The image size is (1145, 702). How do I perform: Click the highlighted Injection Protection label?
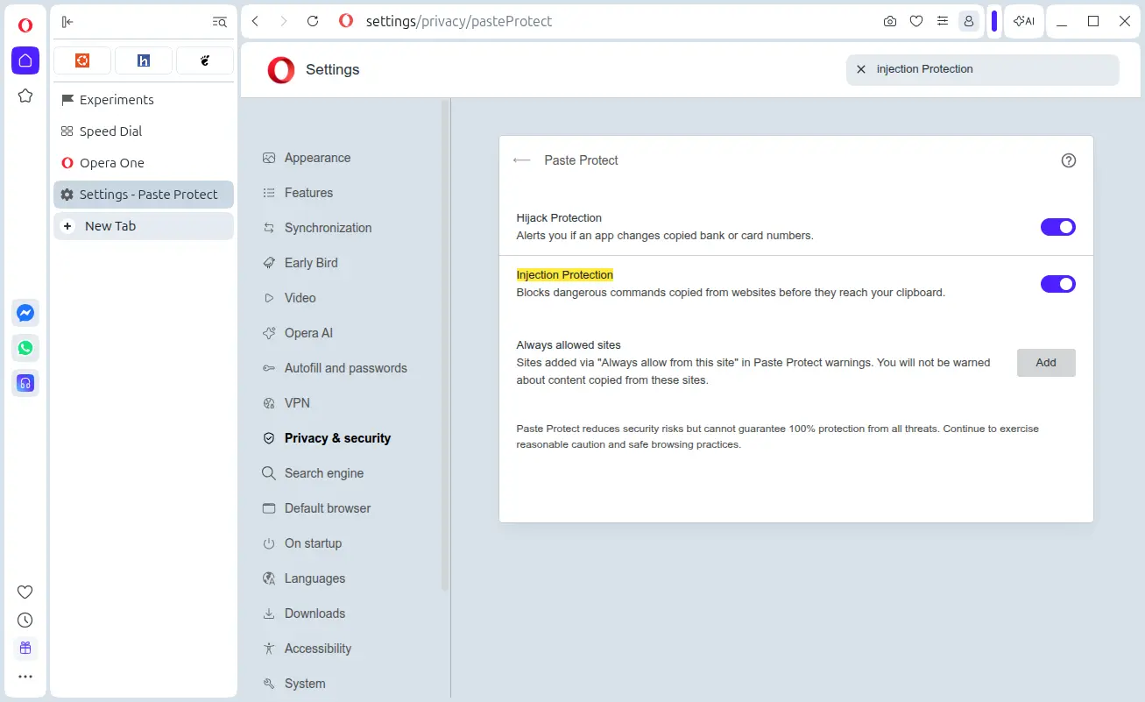pyautogui.click(x=565, y=275)
